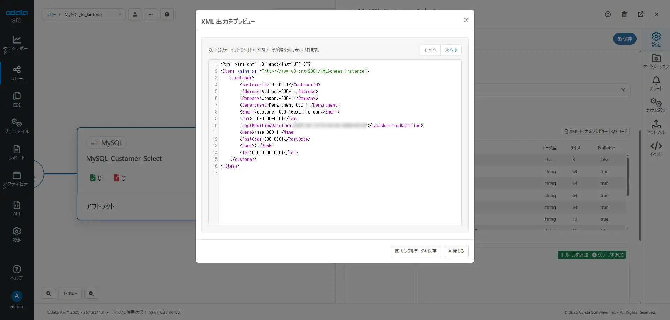Screen dimensions: 670x320
Task: Click the admin user avatar
Action: (16, 296)
